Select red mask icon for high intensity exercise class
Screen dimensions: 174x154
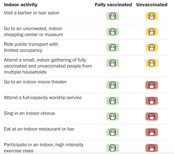tap(152, 148)
